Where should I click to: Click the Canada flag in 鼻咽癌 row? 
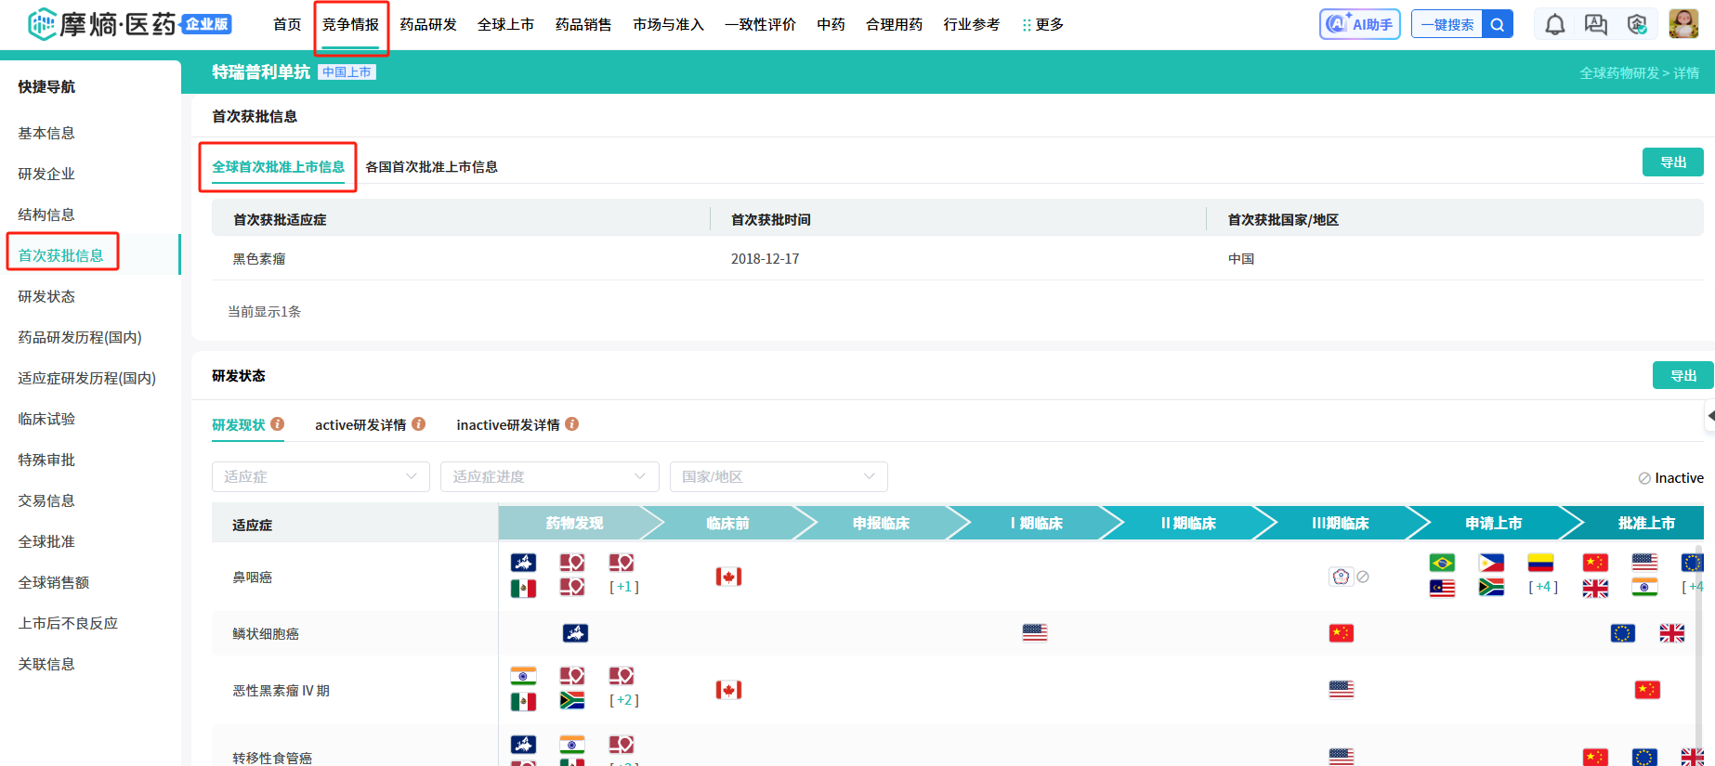click(728, 578)
